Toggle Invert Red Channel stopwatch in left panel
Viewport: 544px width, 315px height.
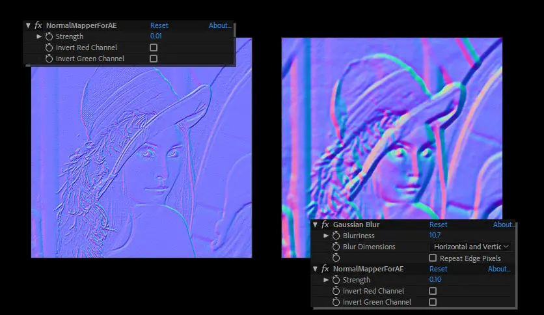click(49, 48)
